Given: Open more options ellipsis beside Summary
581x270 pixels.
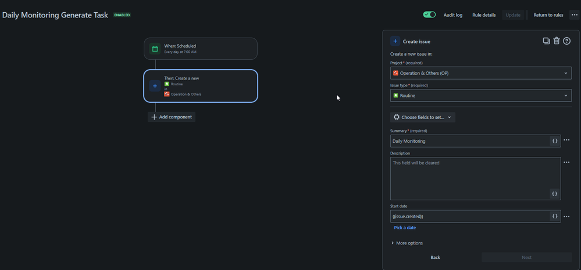Looking at the screenshot, I should (566, 140).
